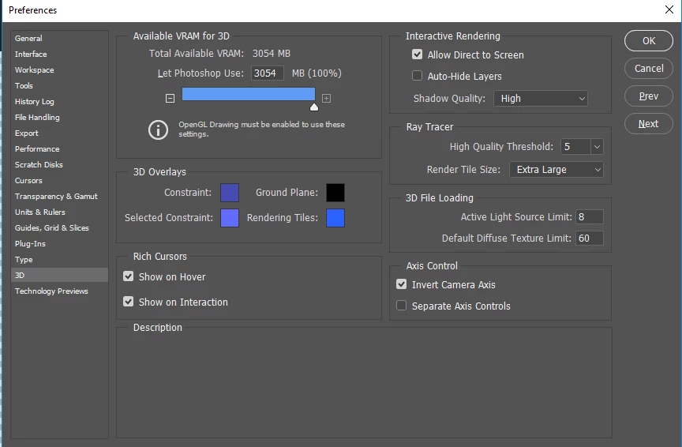The height and width of the screenshot is (447, 682).
Task: Click the Ground Plane black swatch
Action: point(335,193)
